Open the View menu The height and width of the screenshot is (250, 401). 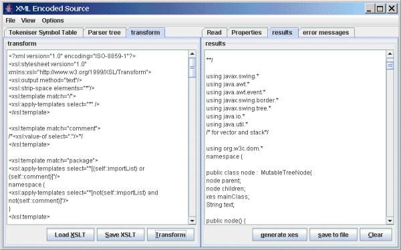pos(28,21)
